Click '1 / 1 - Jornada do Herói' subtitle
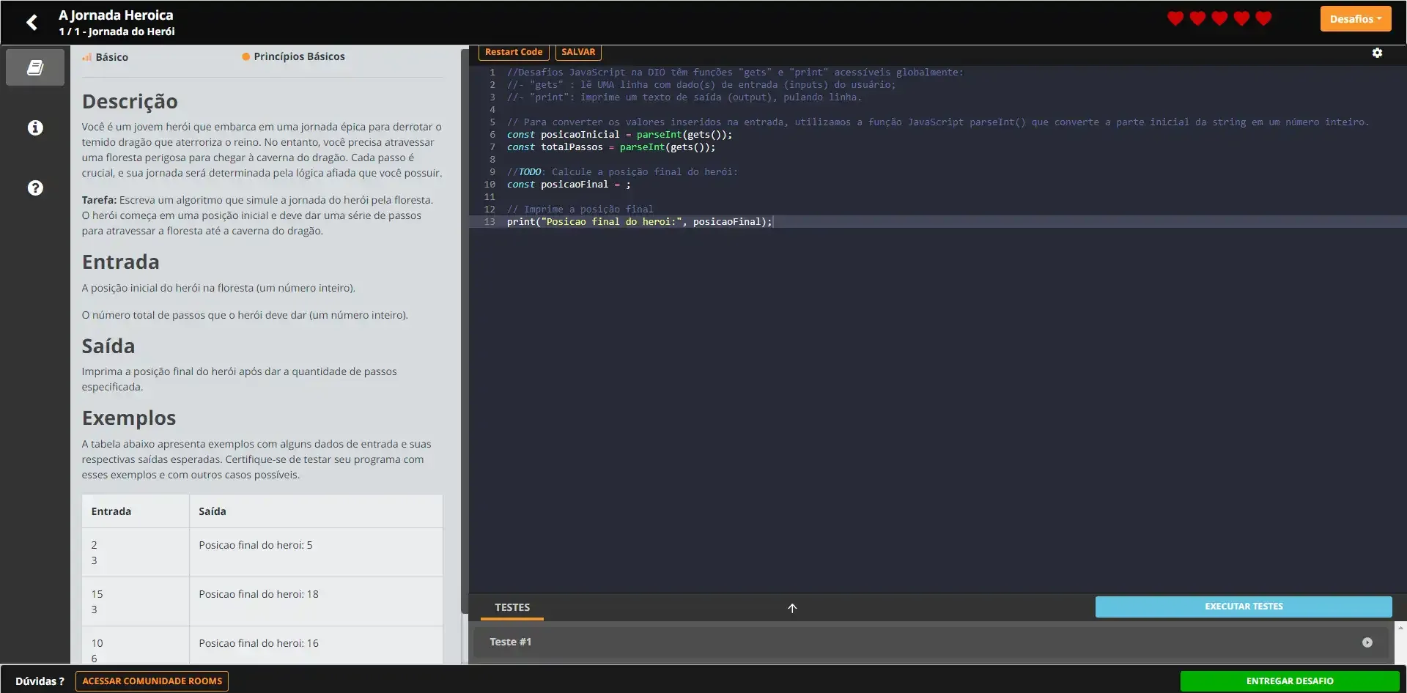Viewport: 1407px width, 693px height. pos(117,31)
